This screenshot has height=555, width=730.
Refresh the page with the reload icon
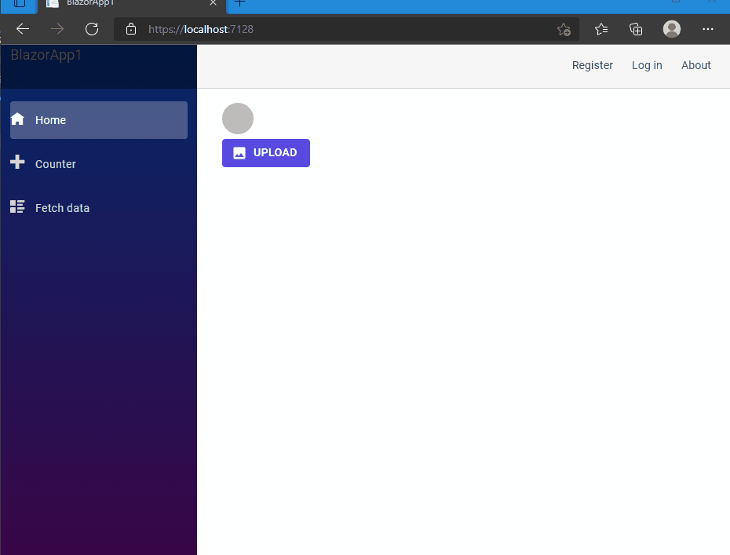tap(91, 28)
